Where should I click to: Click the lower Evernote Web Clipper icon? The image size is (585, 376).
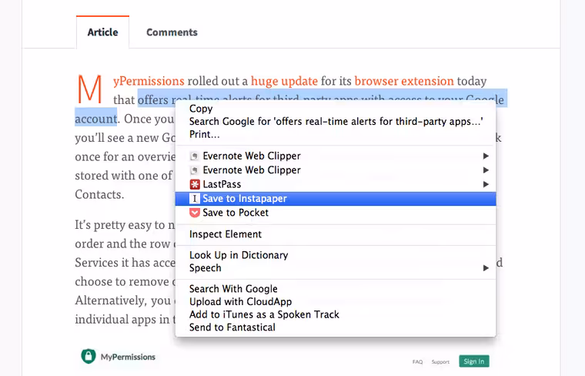click(x=195, y=170)
